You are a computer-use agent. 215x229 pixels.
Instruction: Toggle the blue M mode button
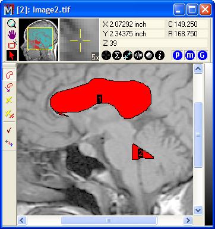pos(190,55)
